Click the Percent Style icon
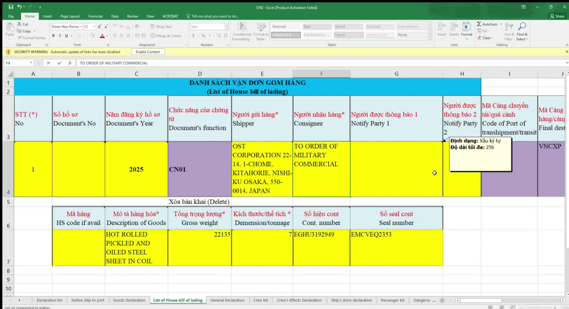The width and height of the screenshot is (569, 309). click(x=203, y=36)
